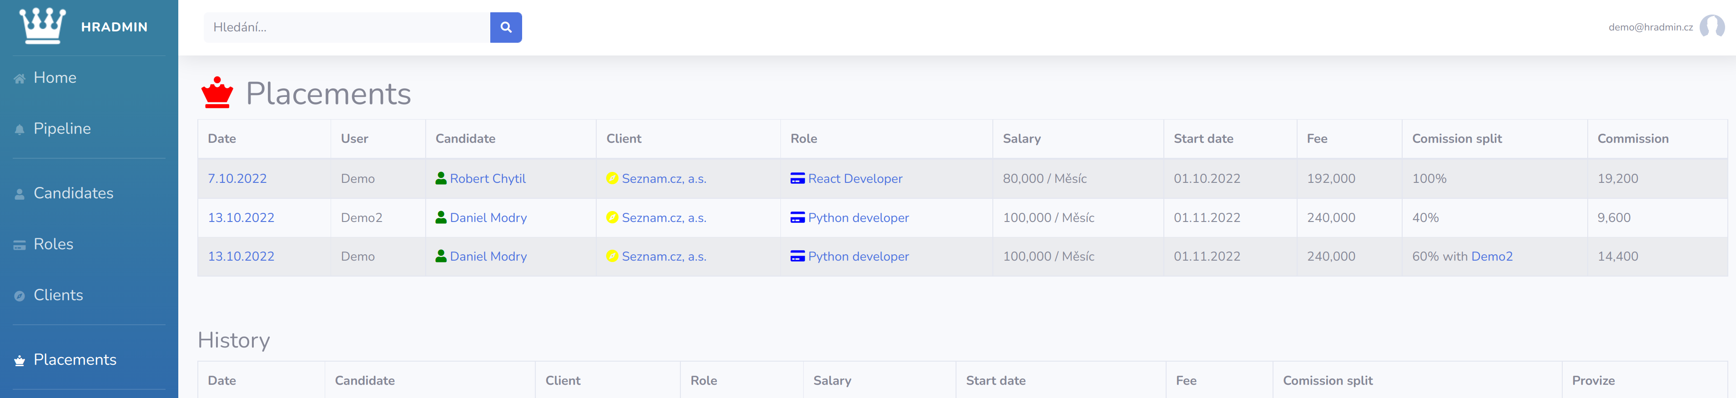The width and height of the screenshot is (1736, 398).
Task: Click the person icon in Demo2 row
Action: pos(441,217)
